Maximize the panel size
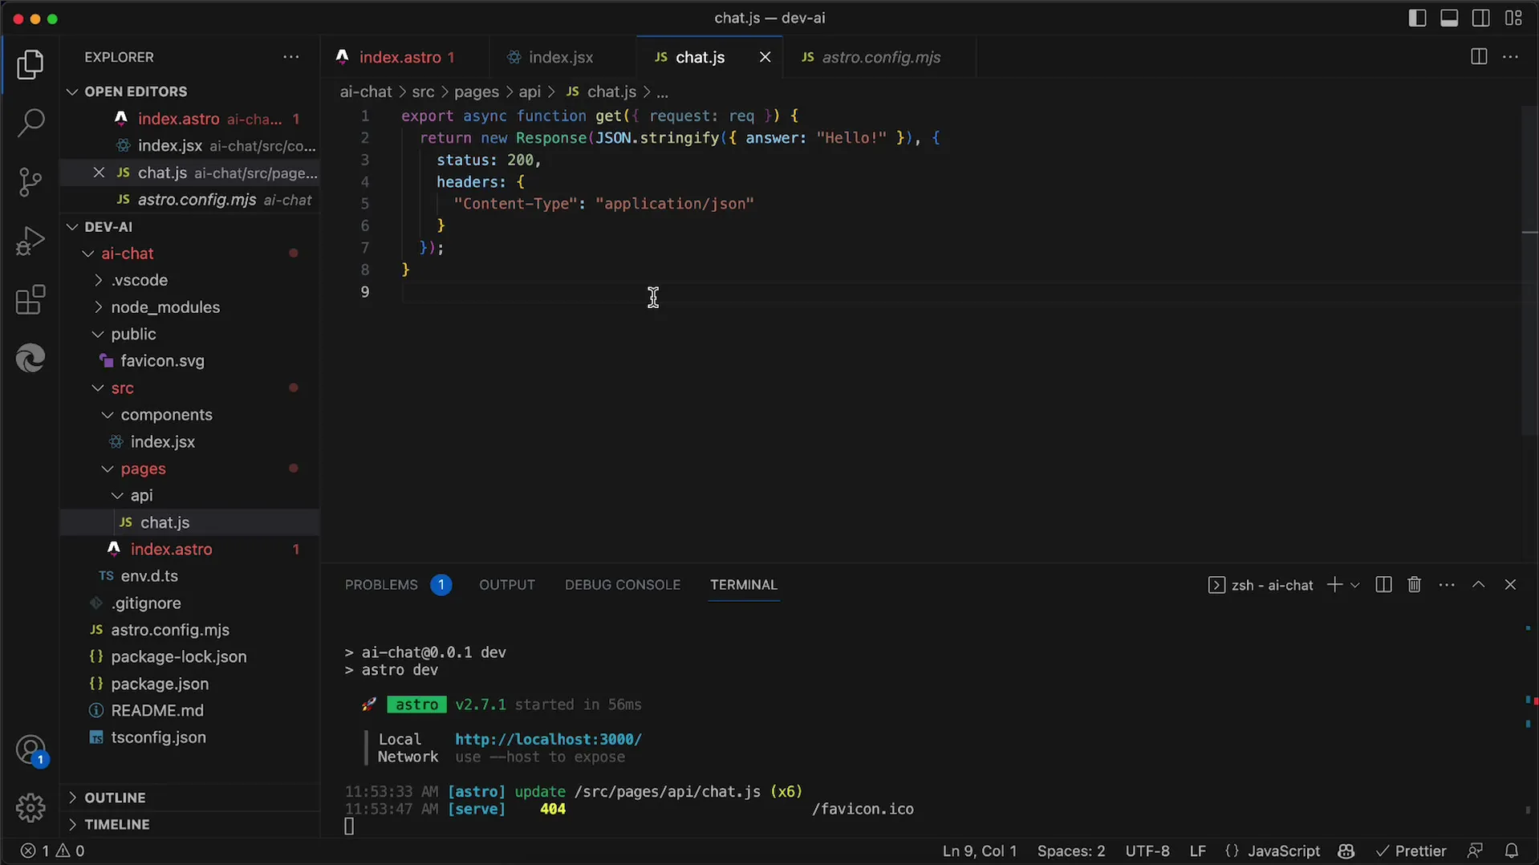Viewport: 1539px width, 865px height. (1478, 585)
